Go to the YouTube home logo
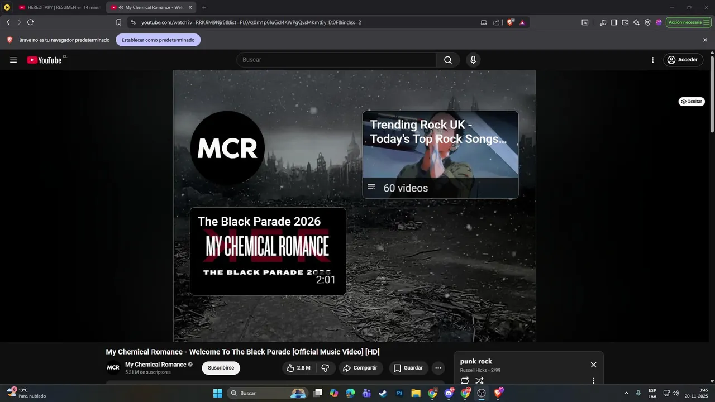This screenshot has height=402, width=715. pyautogui.click(x=45, y=60)
